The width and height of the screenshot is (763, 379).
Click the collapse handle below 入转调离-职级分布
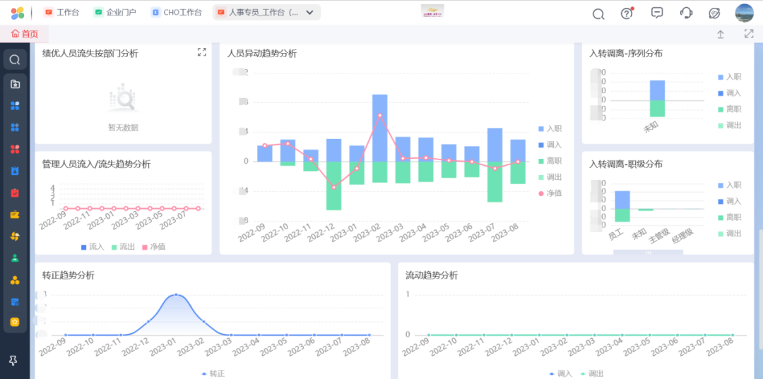(x=648, y=252)
